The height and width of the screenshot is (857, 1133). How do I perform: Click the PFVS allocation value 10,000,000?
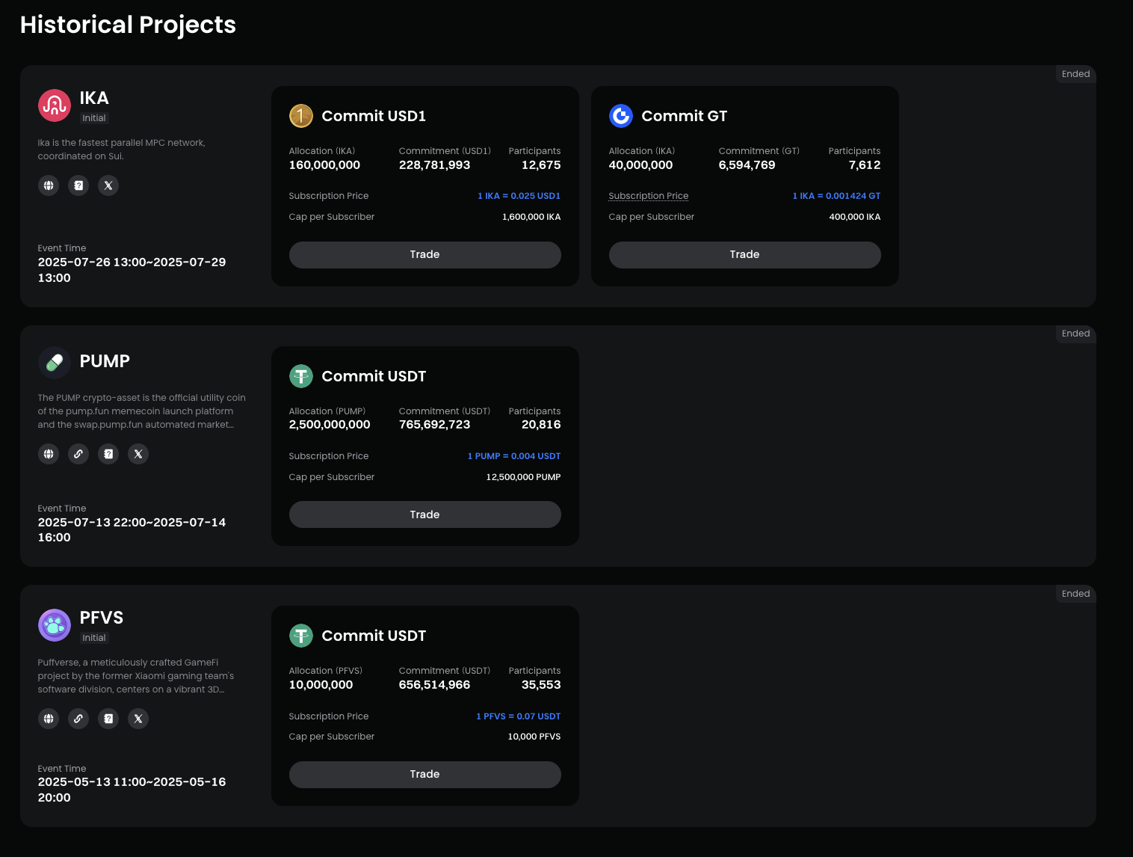321,685
